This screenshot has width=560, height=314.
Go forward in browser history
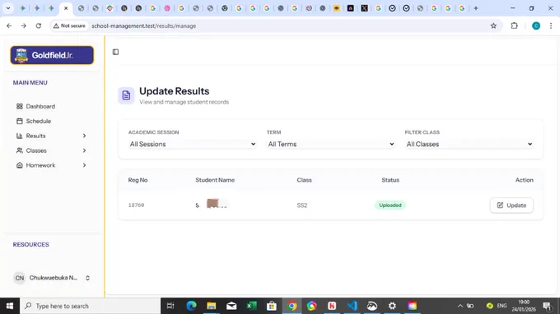[x=24, y=25]
